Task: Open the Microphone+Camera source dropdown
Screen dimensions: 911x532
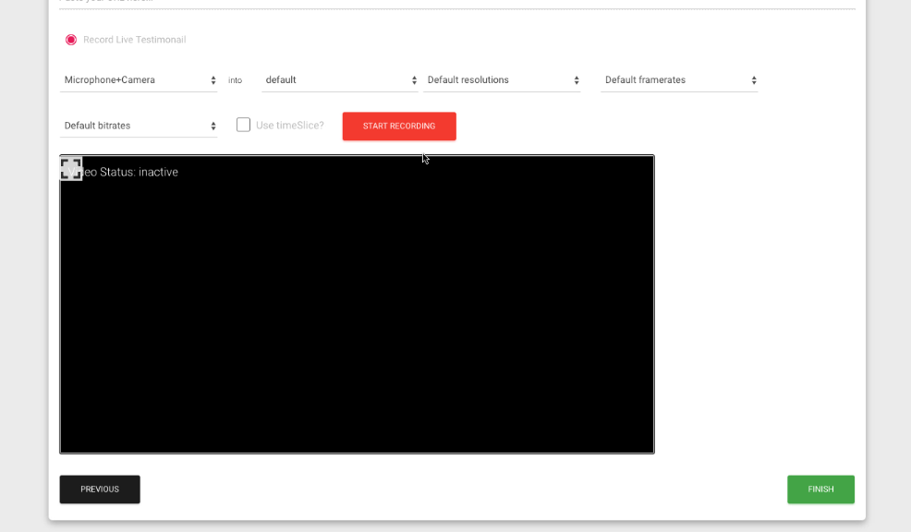Action: click(139, 80)
